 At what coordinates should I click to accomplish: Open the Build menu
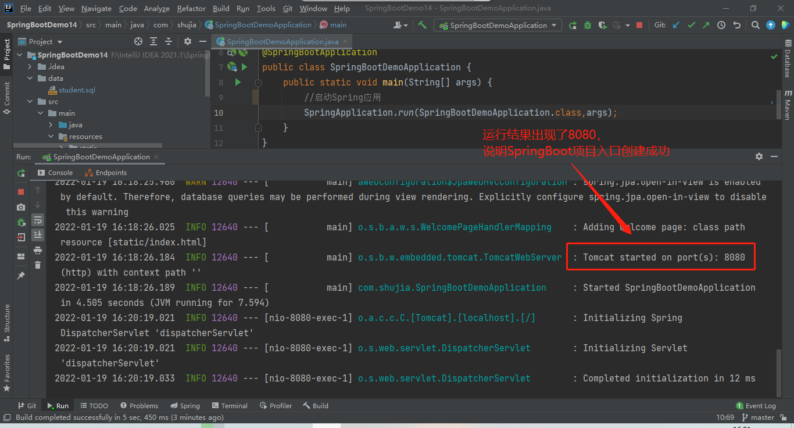coord(221,8)
